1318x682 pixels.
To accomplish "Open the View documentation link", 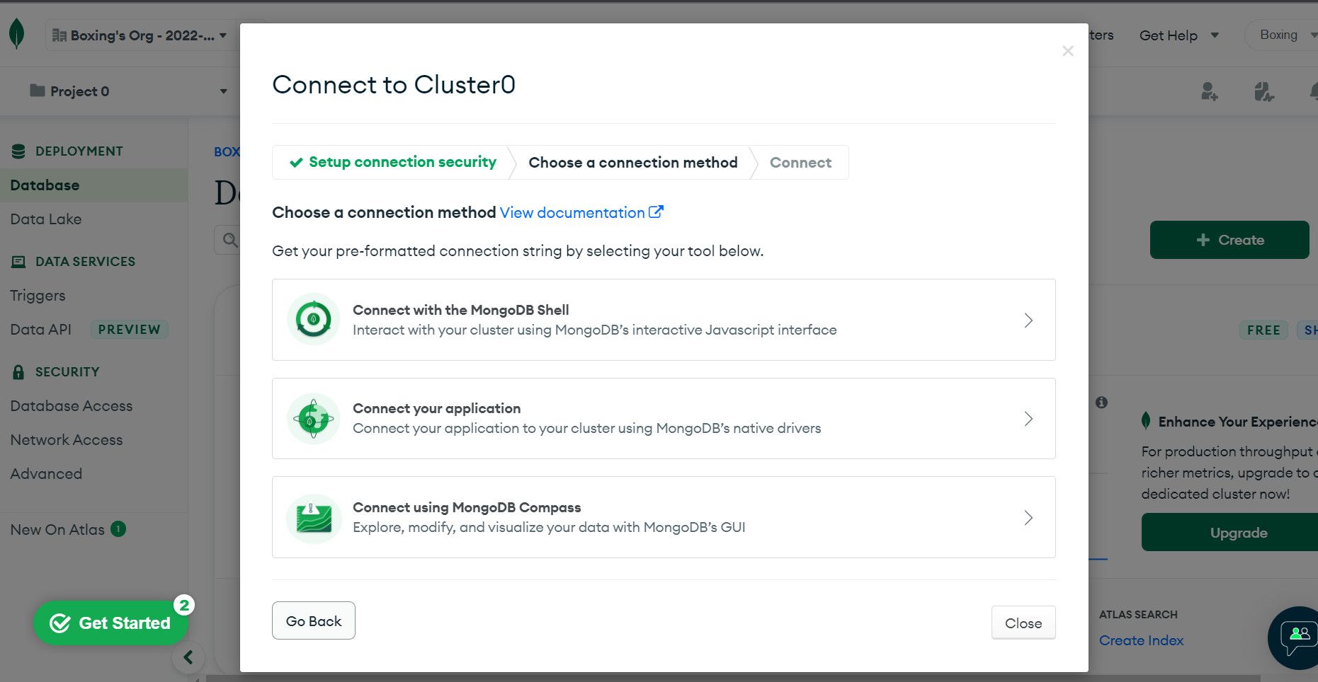I will (x=581, y=213).
